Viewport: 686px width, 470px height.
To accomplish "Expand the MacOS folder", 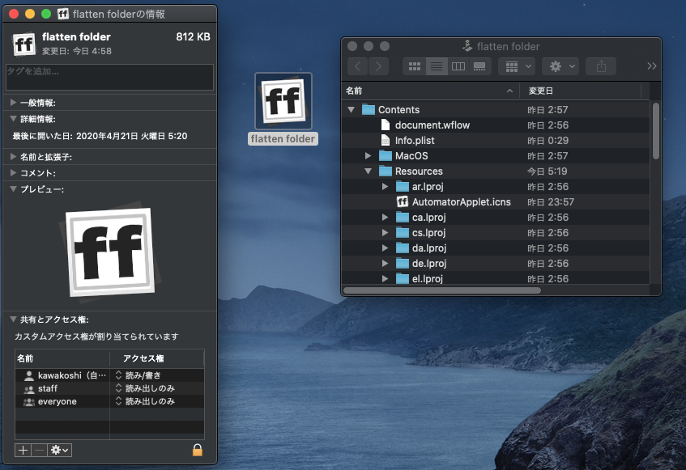I will click(x=368, y=156).
